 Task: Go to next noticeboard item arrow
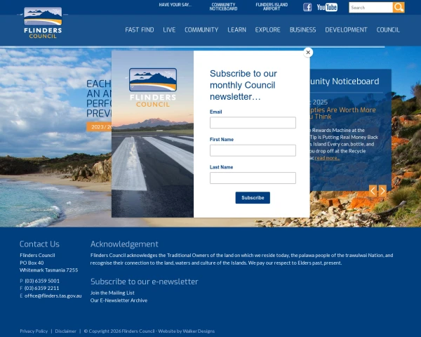(x=382, y=191)
